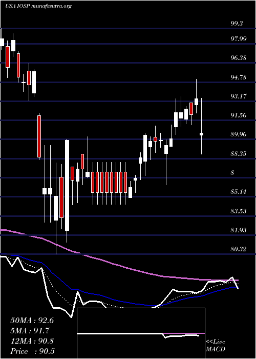Screen dimensions: 256x359
Task: Click the 85.14 price level label
Action: click(239, 192)
